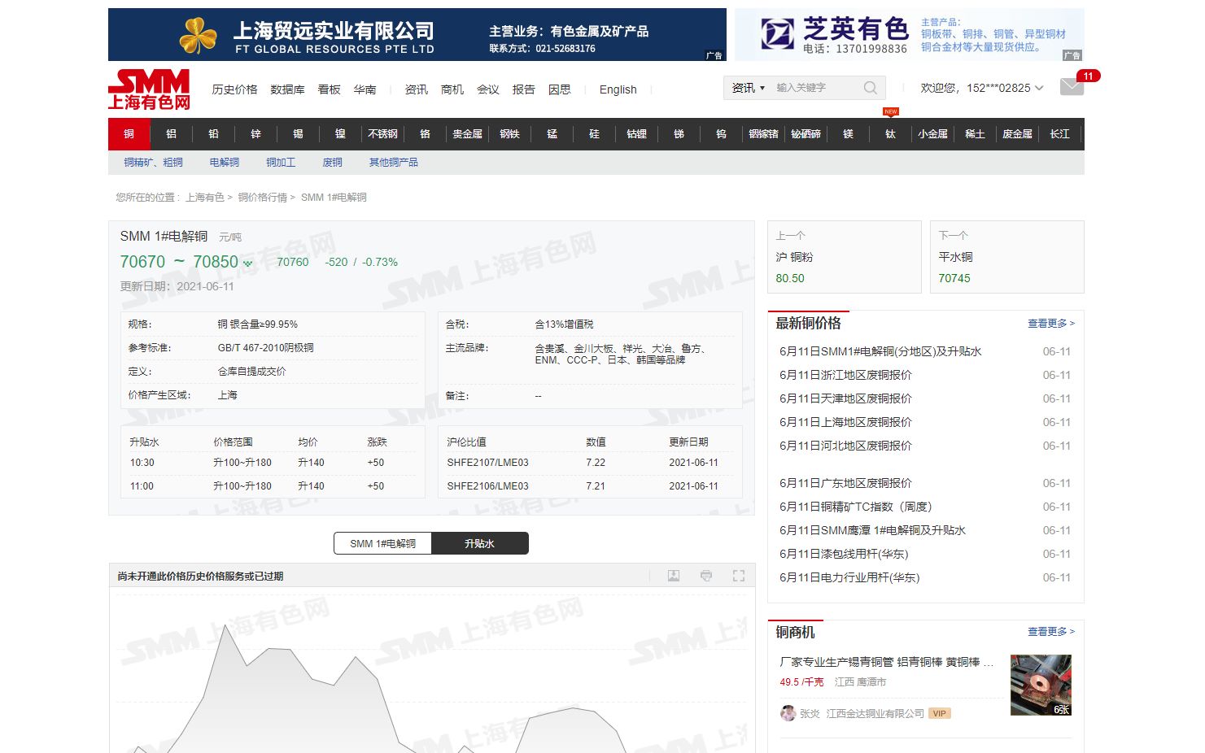Open 6月11日电力行业用杆(华东) news
Image resolution: width=1205 pixels, height=753 pixels.
coord(849,578)
